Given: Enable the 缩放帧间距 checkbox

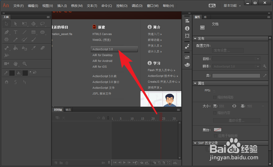Looking at the screenshot, I should [215, 97].
